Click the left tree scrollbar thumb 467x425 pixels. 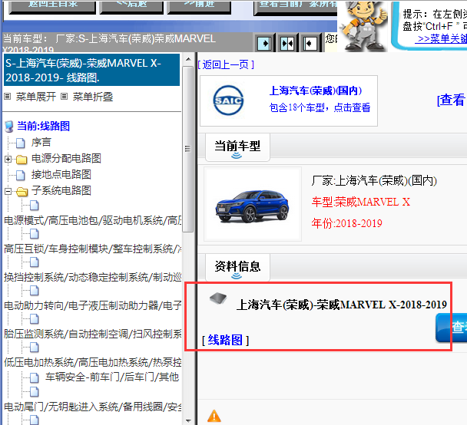coord(188,149)
